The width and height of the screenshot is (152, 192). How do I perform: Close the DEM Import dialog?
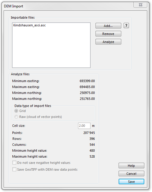tap(140, 5)
